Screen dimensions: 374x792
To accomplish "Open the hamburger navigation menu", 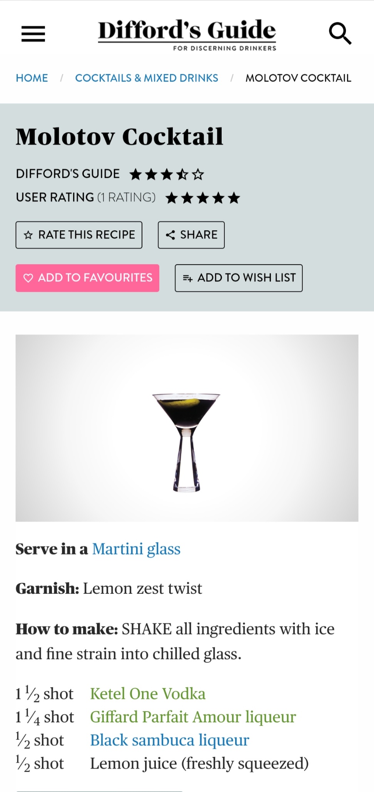I will coord(33,33).
